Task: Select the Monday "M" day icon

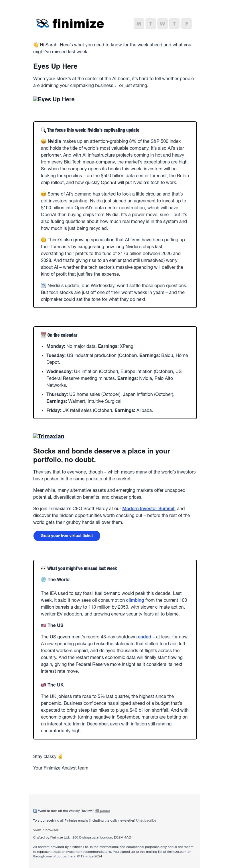Action: (x=139, y=24)
